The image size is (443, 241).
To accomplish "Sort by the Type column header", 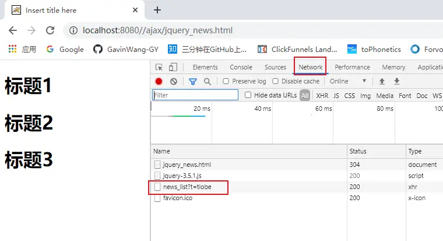I will coord(424,151).
